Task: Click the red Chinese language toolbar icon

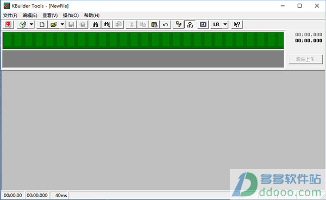Action: point(8,24)
